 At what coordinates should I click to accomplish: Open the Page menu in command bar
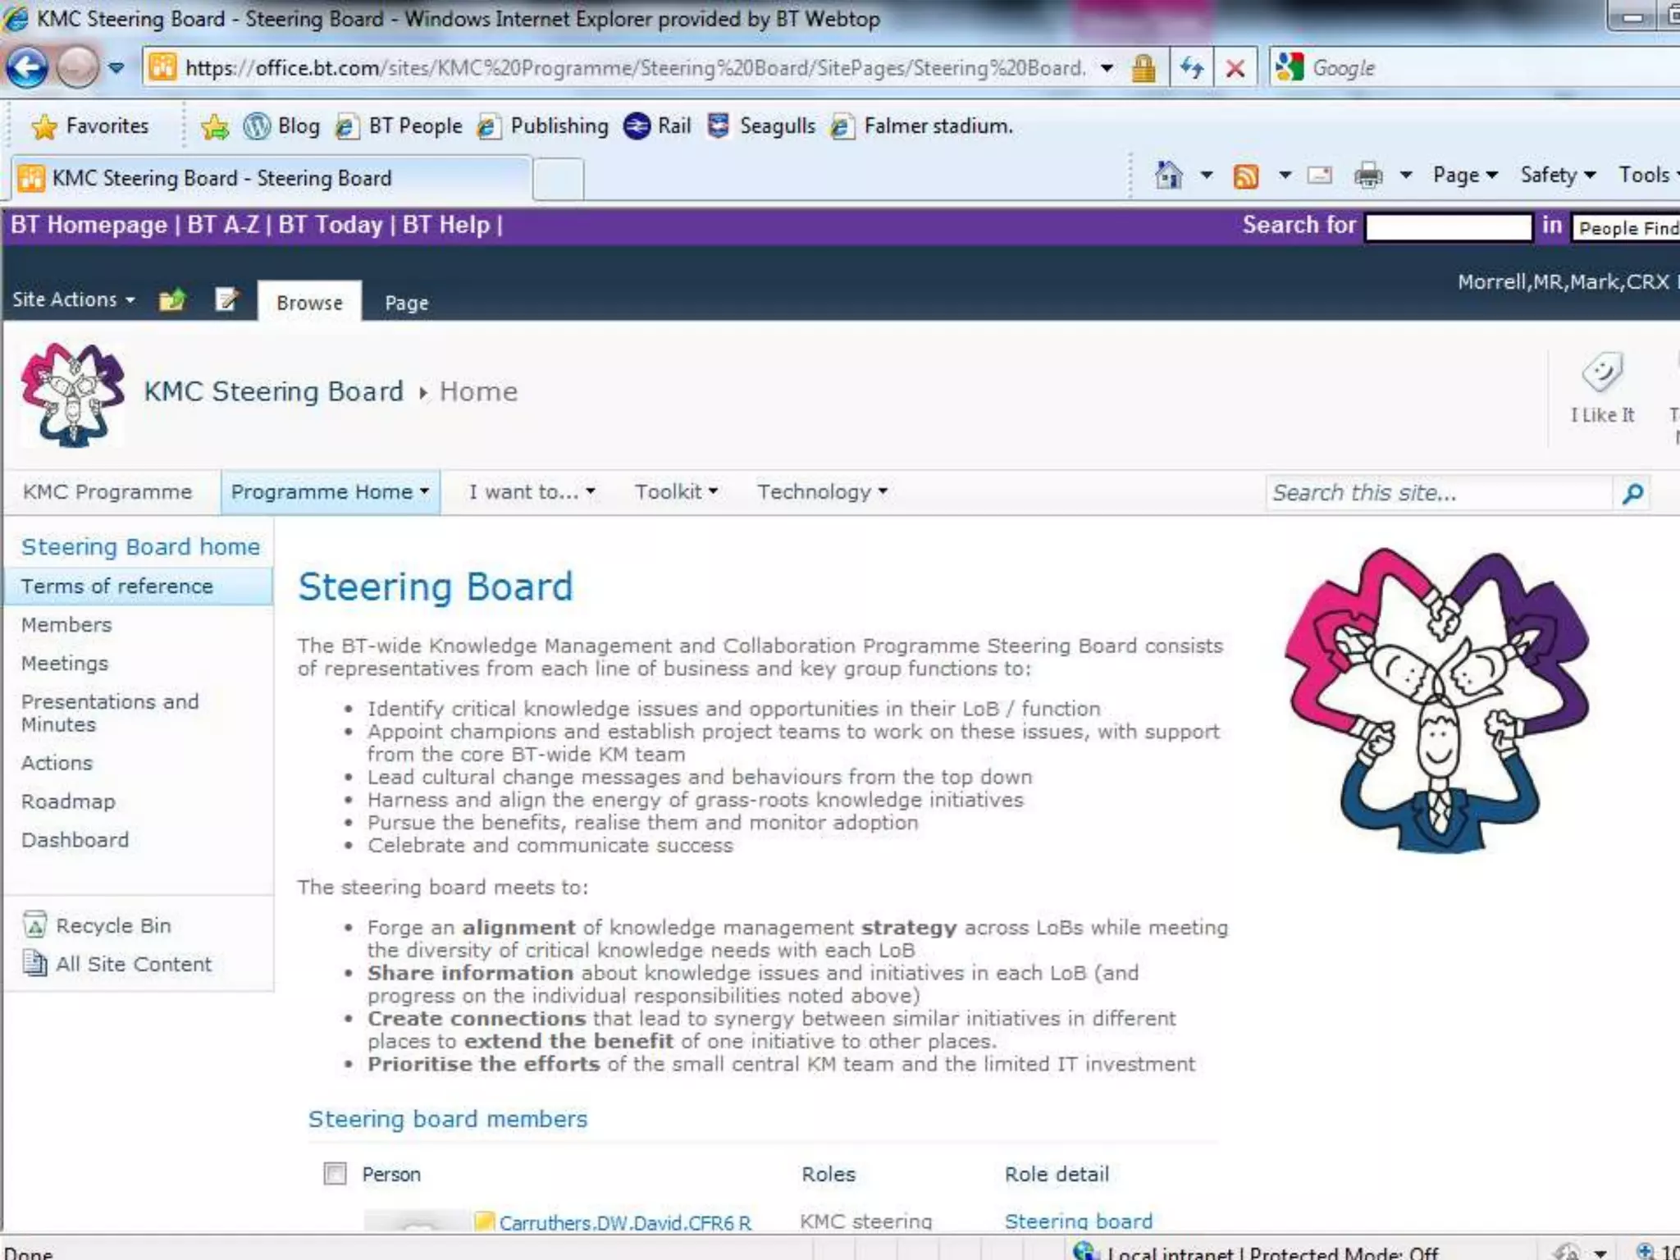(1465, 175)
